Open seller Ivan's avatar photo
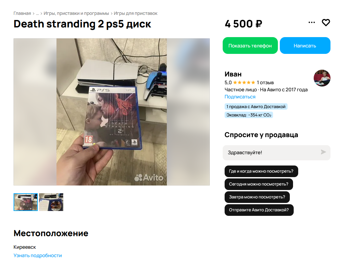The height and width of the screenshot is (261, 345). tap(322, 78)
